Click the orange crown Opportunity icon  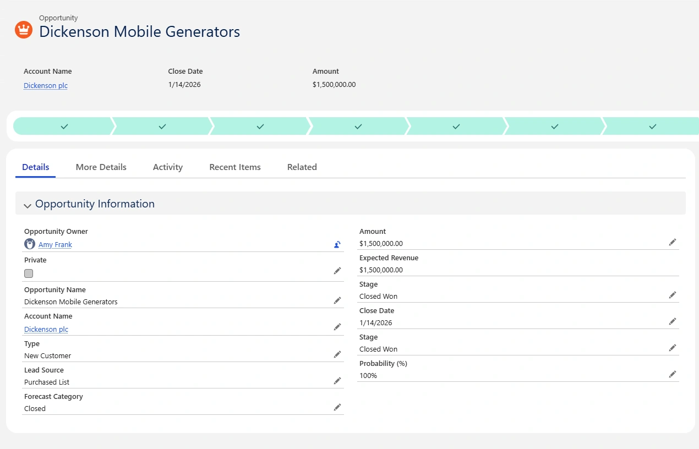[x=24, y=30]
